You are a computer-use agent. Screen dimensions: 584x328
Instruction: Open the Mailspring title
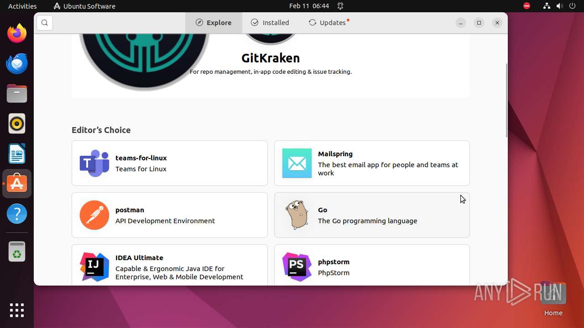335,154
